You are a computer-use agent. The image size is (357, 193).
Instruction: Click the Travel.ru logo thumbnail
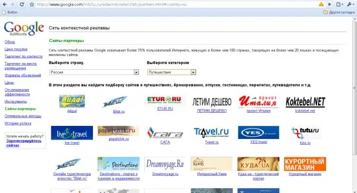(x=212, y=133)
